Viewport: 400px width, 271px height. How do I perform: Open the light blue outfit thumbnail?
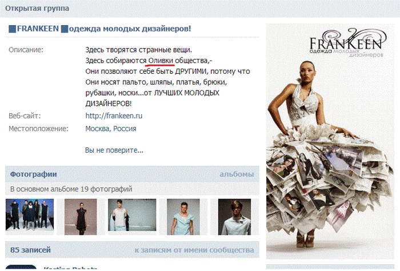(x=183, y=217)
